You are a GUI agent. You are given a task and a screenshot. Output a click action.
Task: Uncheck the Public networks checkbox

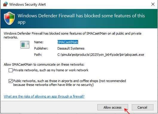[10, 81]
